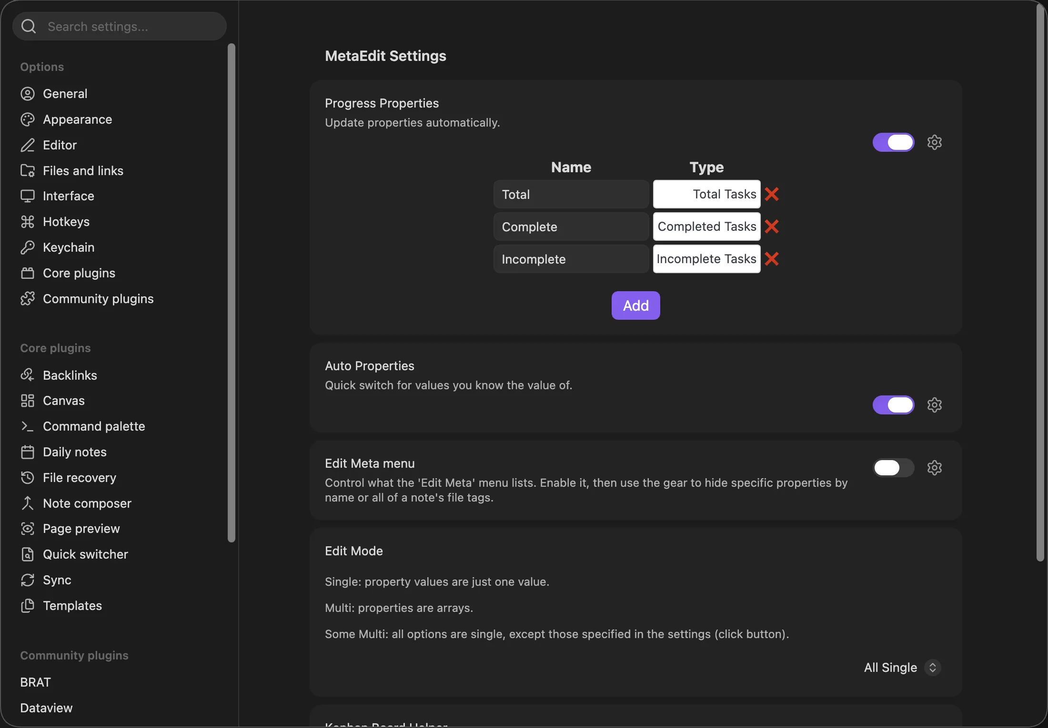Go to Community plugins settings
The image size is (1048, 728).
click(98, 299)
